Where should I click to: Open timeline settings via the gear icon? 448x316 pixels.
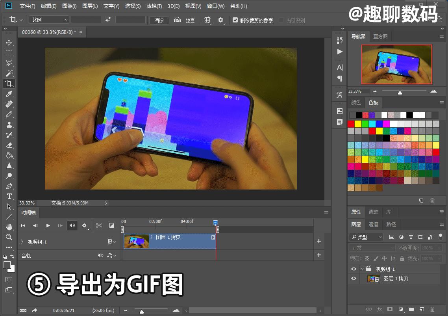(x=85, y=225)
